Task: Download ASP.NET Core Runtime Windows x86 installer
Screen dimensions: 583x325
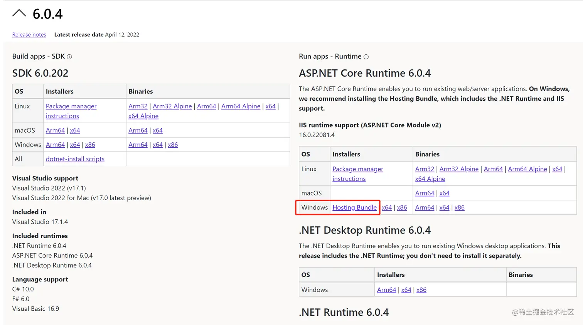Action: [402, 207]
